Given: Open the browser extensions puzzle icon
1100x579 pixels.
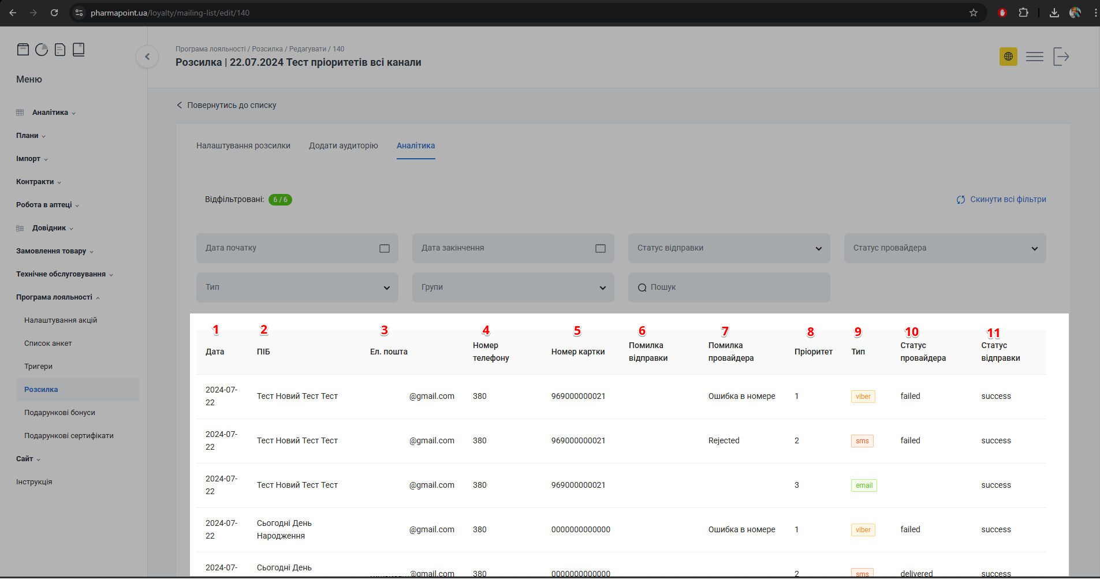Looking at the screenshot, I should tap(1023, 13).
